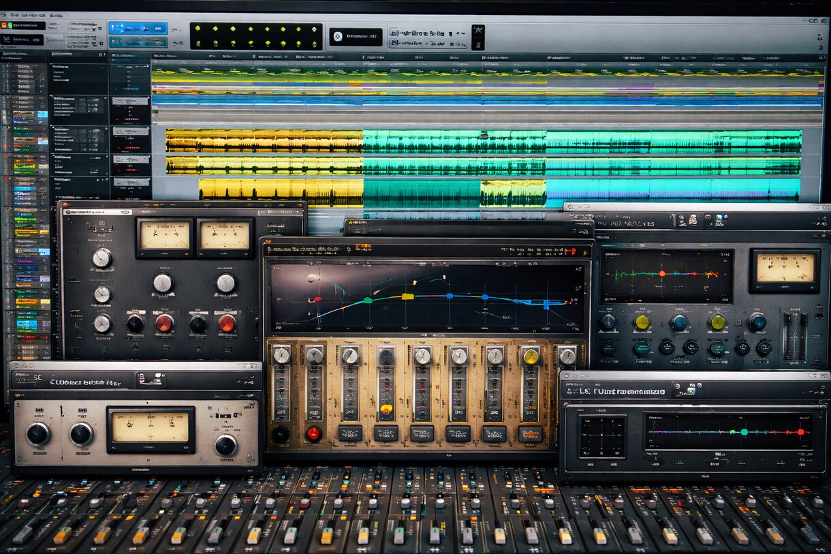Screen dimensions: 831x554
Task: Click silver knob below right VU meter on compressor
Action: click(x=225, y=283)
